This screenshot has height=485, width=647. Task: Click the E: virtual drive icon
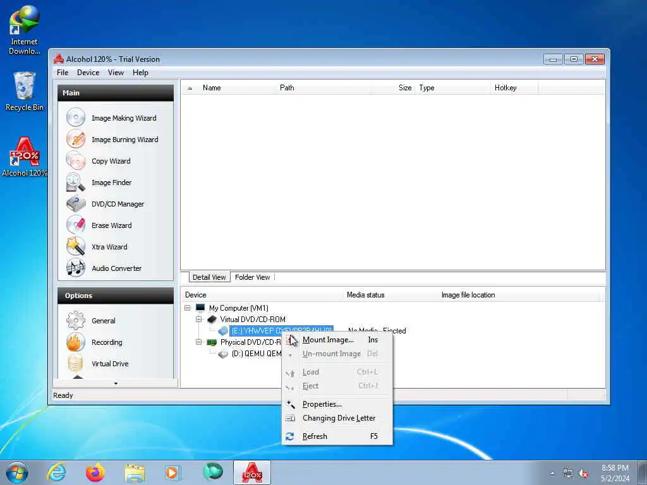(223, 331)
